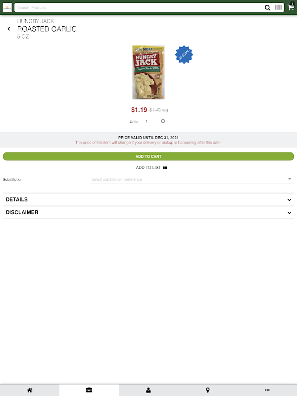297x396 pixels.
Task: Add item with Add to Cart button
Action: (148, 156)
